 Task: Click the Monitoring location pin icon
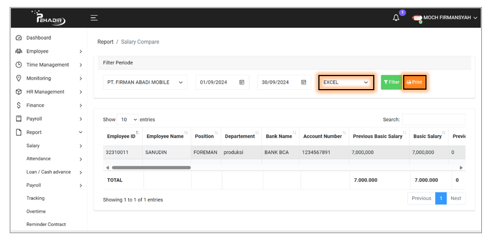point(18,78)
